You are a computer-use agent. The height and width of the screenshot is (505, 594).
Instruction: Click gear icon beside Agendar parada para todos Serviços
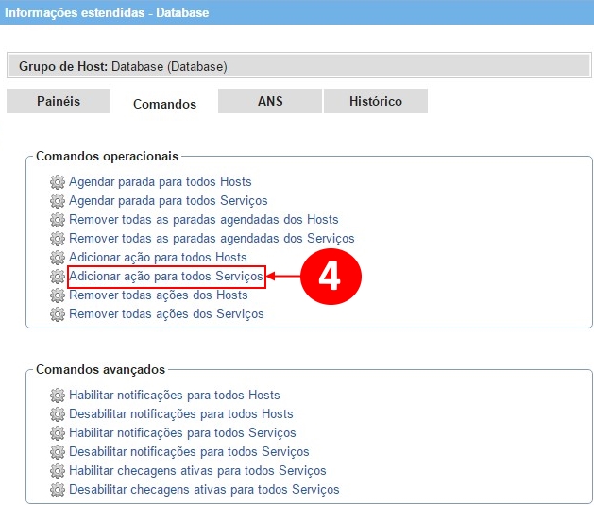coord(58,200)
